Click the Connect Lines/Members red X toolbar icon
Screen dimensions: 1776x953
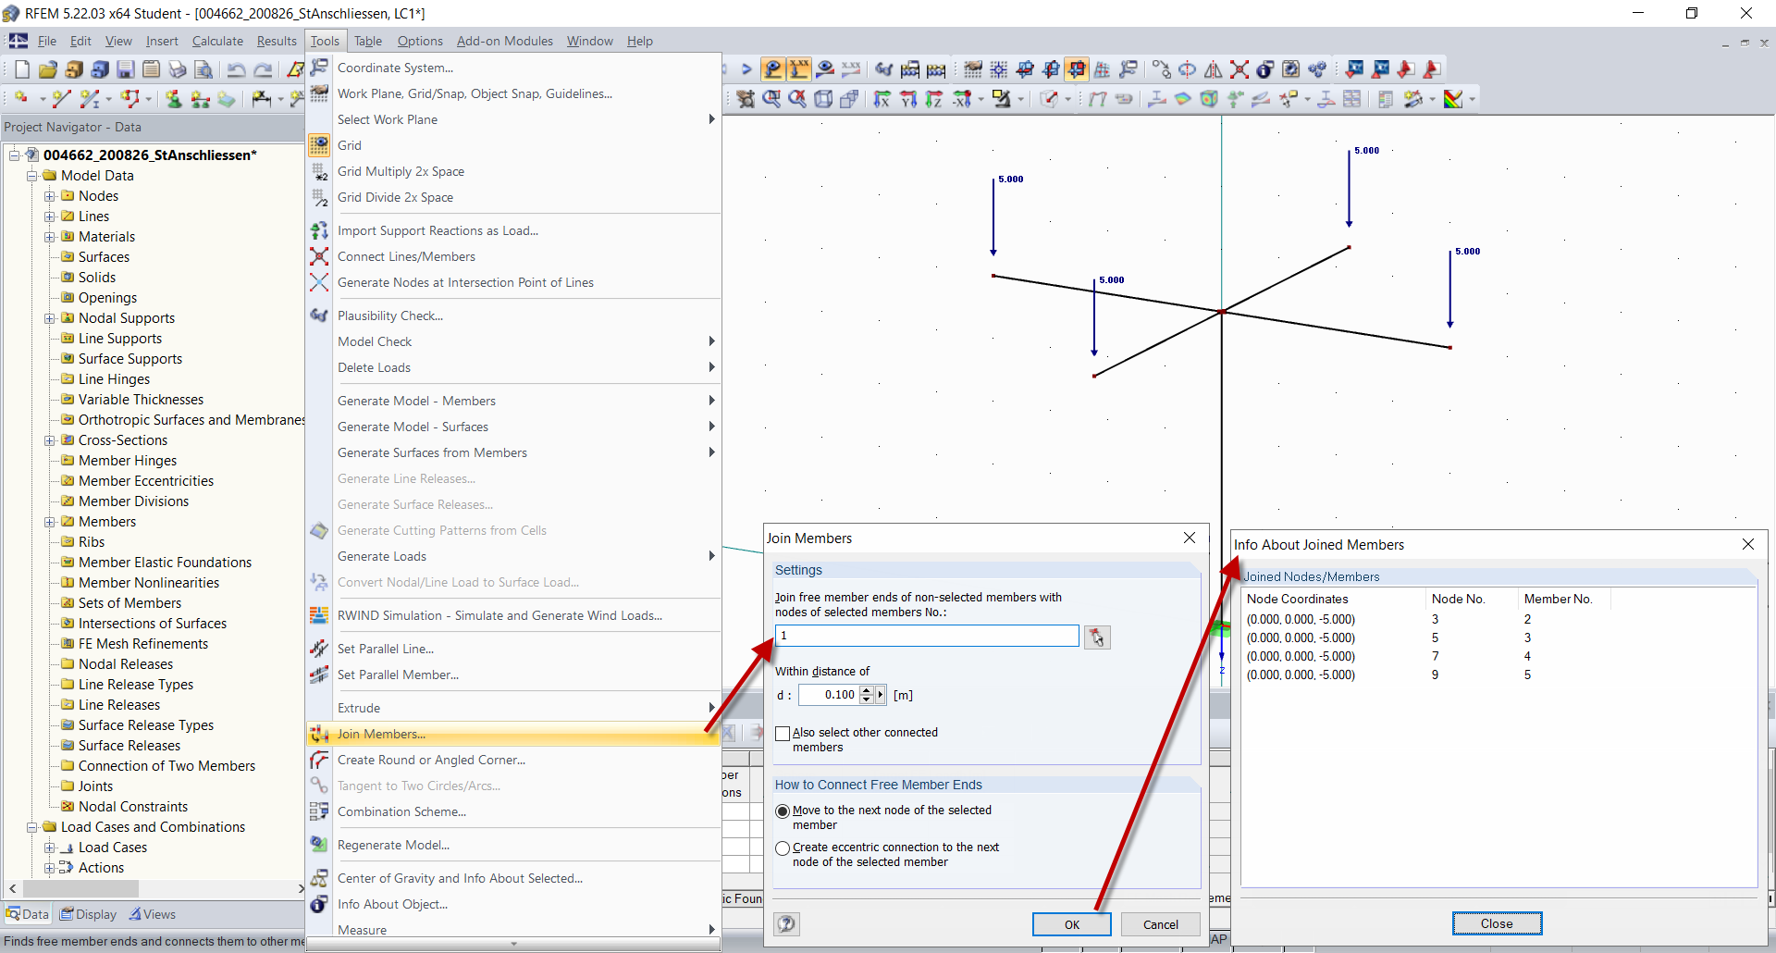1239,69
